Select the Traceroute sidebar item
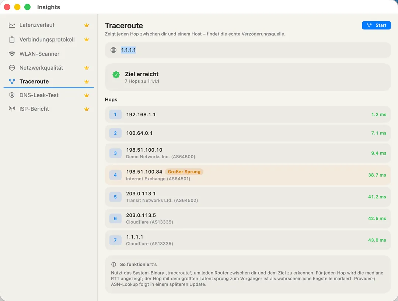 tap(49, 81)
